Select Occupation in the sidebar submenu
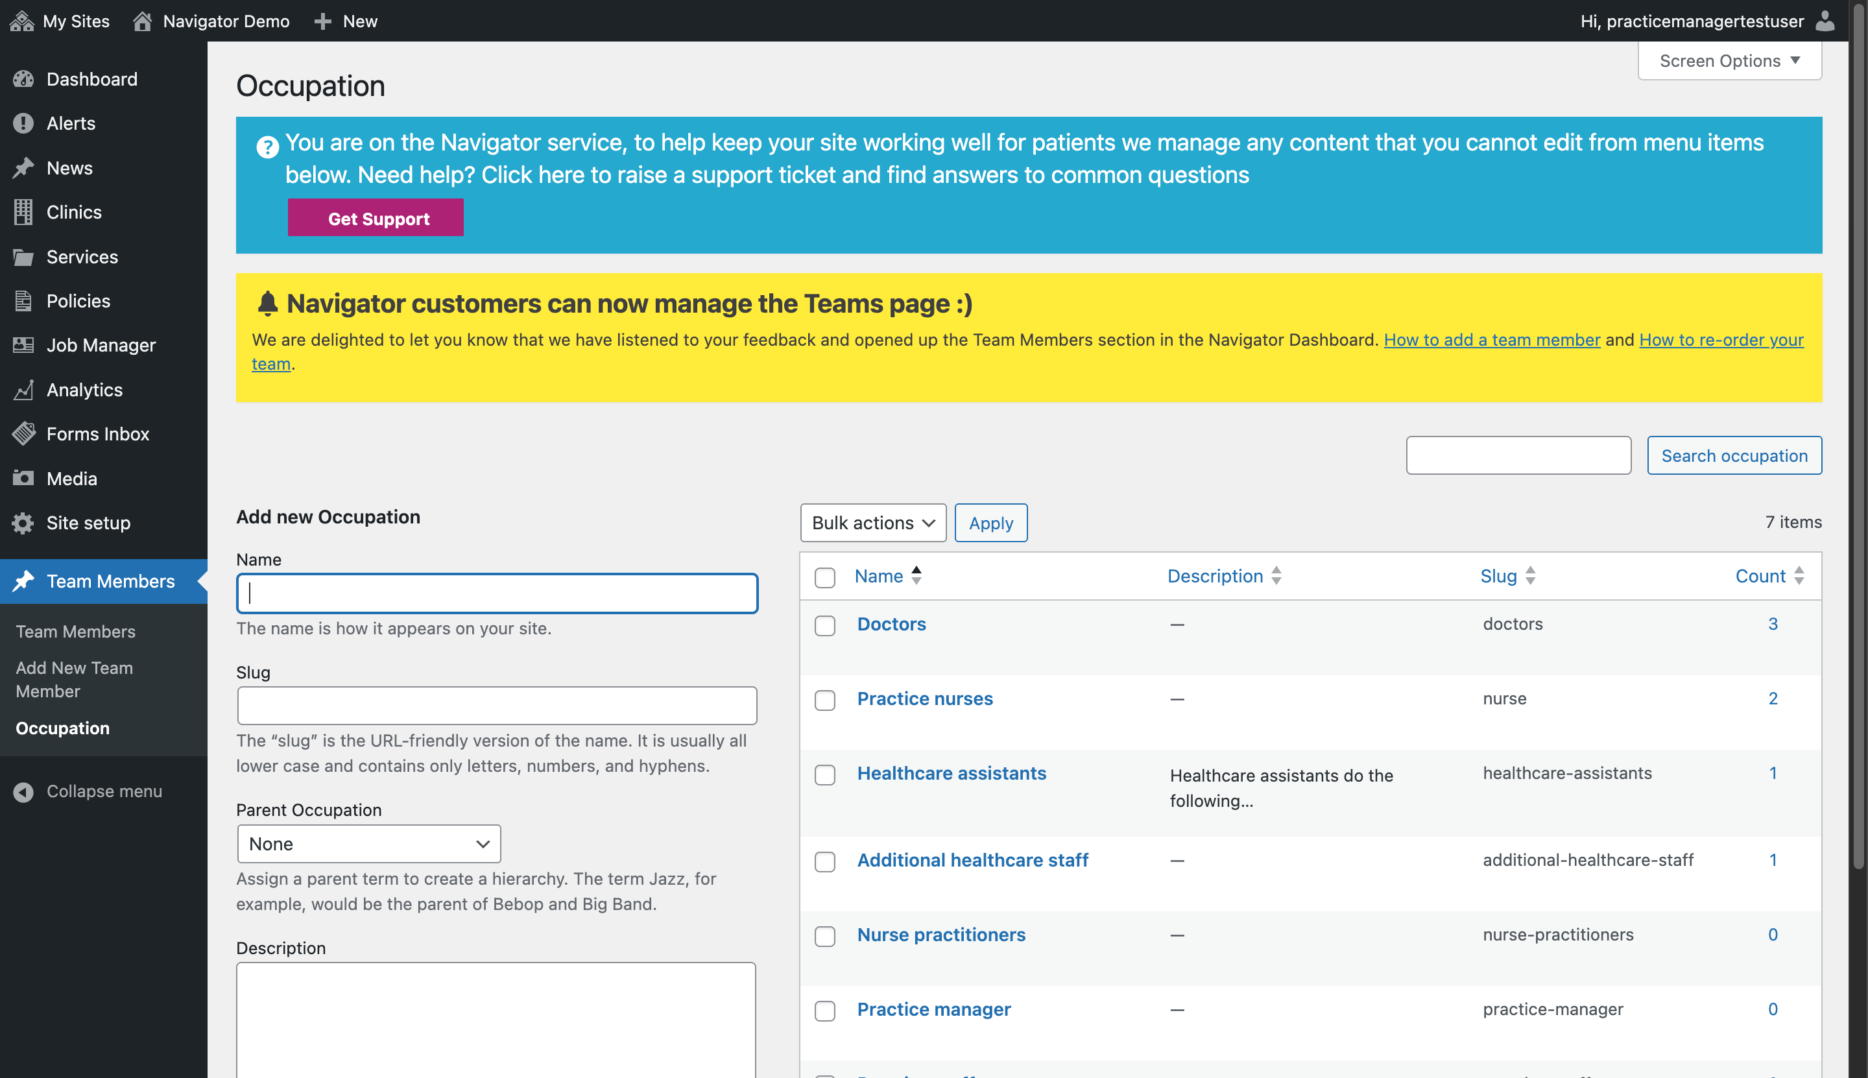 point(62,728)
